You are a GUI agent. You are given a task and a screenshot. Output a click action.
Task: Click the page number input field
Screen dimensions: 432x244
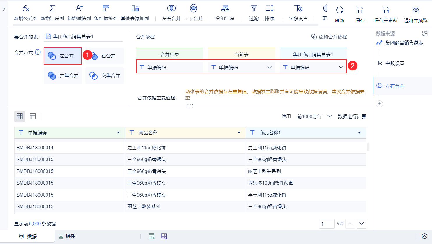pos(327,224)
